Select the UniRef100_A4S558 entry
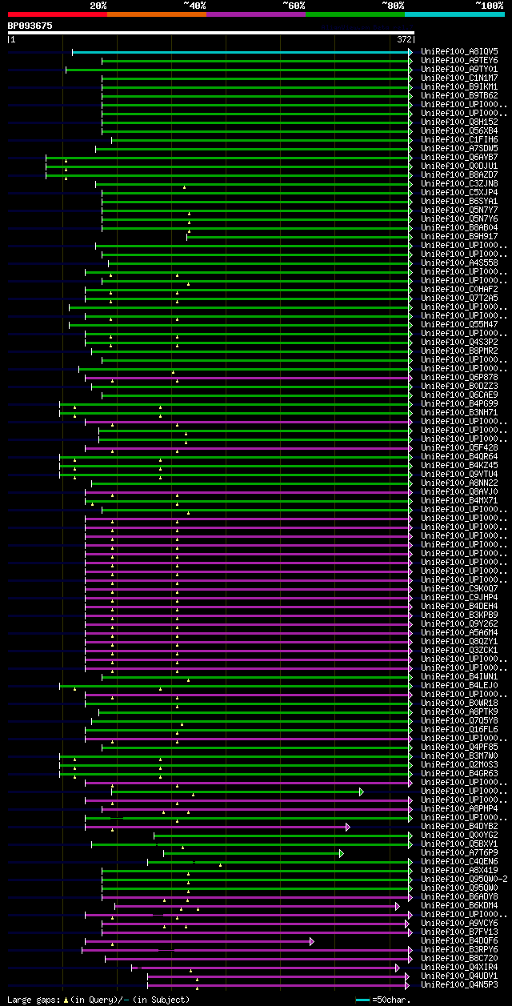Image resolution: width=512 pixels, height=1006 pixels. (459, 263)
